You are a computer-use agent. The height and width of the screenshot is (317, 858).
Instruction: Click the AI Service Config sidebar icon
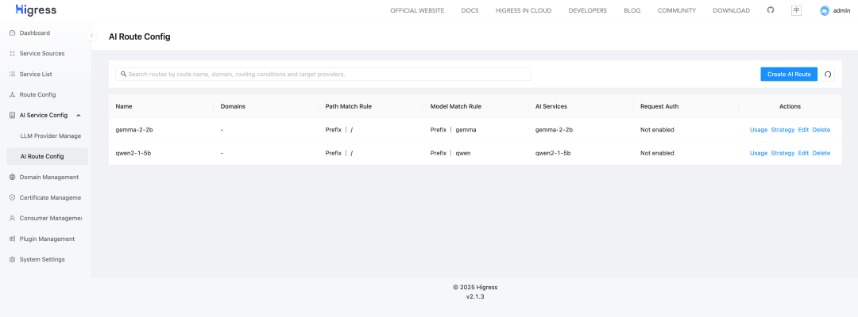click(x=13, y=115)
